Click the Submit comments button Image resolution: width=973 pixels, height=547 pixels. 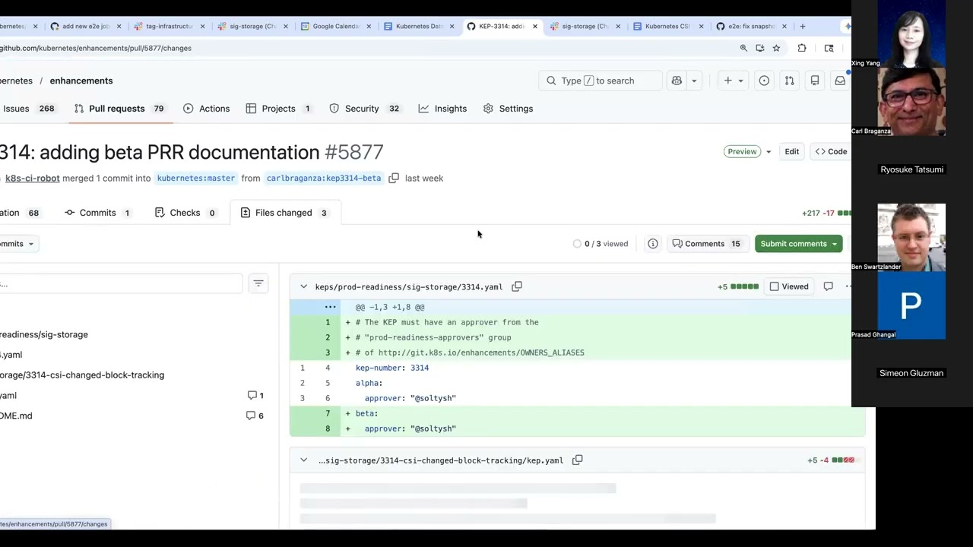[x=793, y=244]
